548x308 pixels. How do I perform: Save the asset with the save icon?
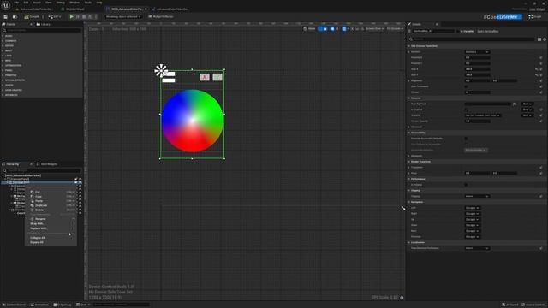click(x=6, y=16)
